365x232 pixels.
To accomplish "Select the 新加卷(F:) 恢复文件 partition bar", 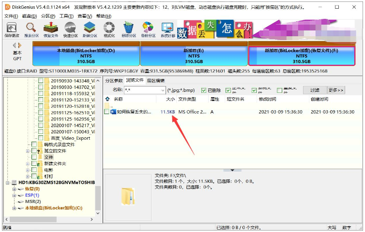I will point(302,54).
